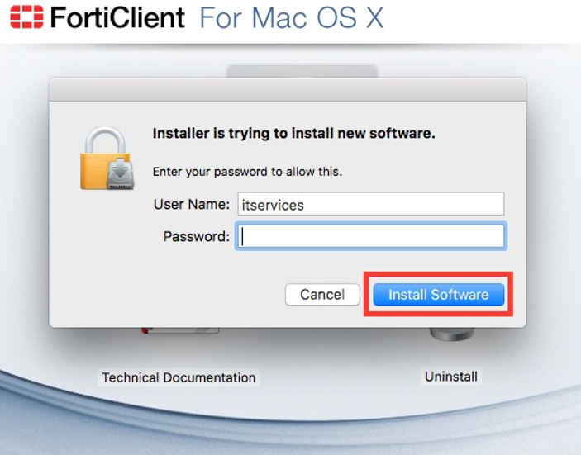Screen dimensions: 581x455
Task: Click the "User Name:" label
Action: (192, 204)
